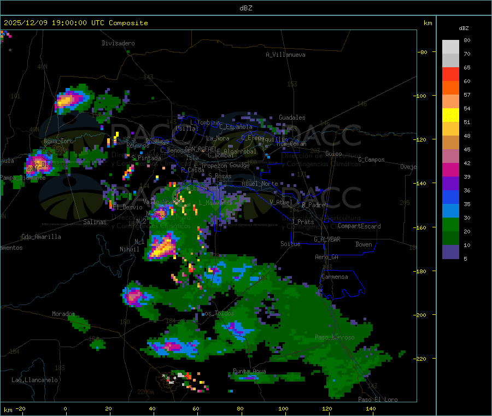The height and width of the screenshot is (416, 492).
Task: Click the bright green 30 dBZ legend swatch
Action: pos(450,224)
